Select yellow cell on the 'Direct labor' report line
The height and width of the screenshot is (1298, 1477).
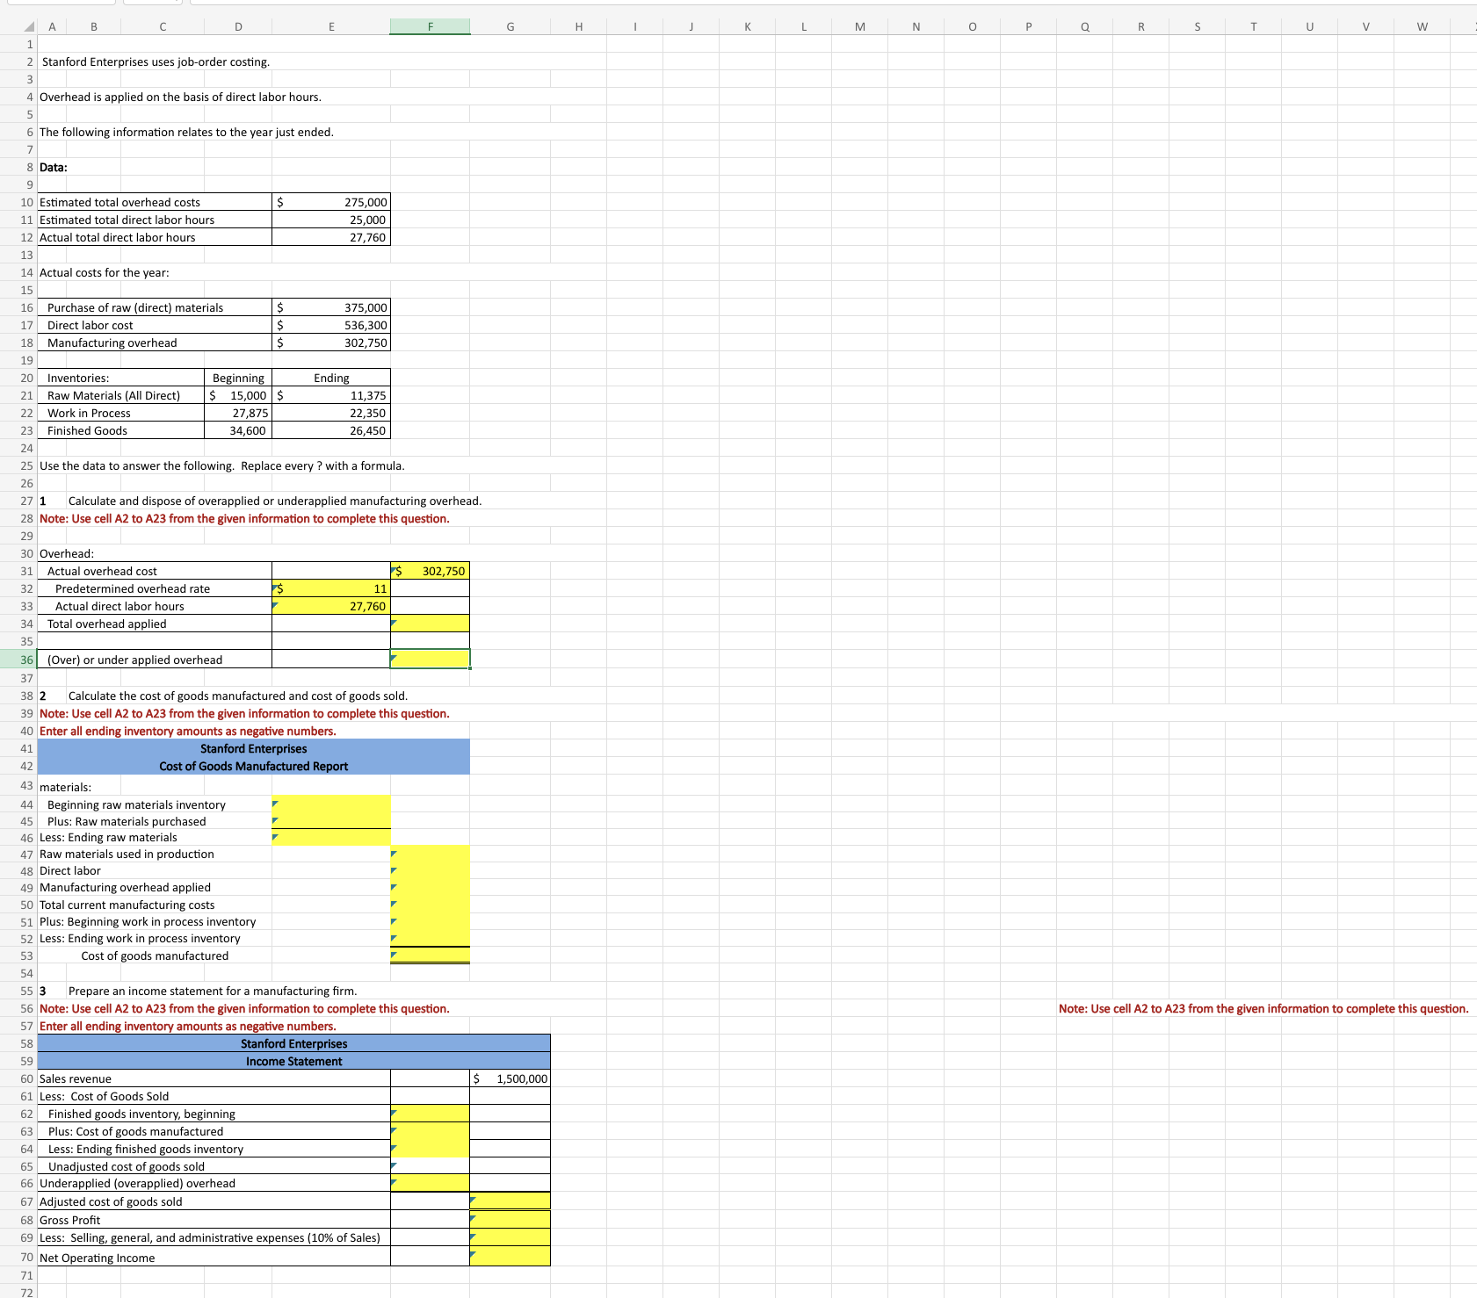(431, 870)
